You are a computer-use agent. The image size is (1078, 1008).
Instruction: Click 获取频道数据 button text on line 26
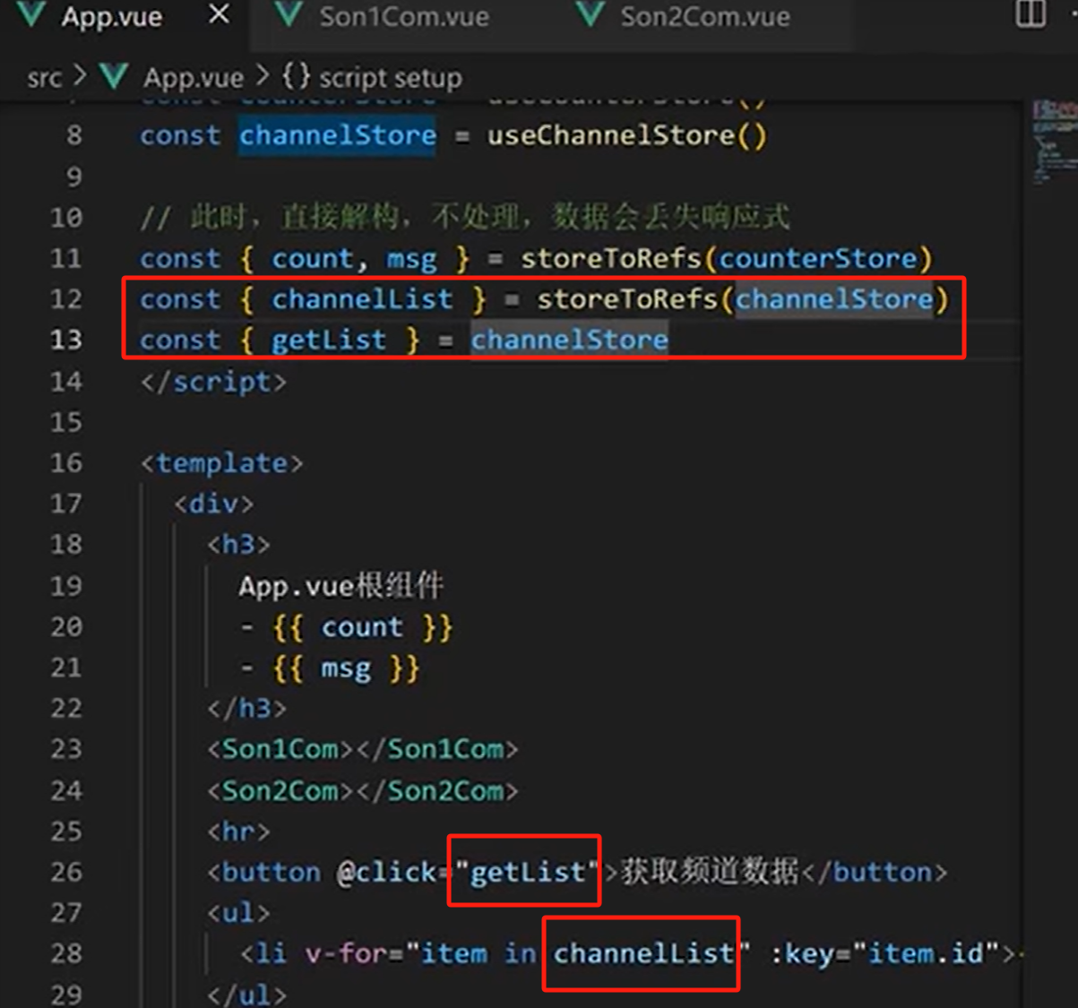709,872
